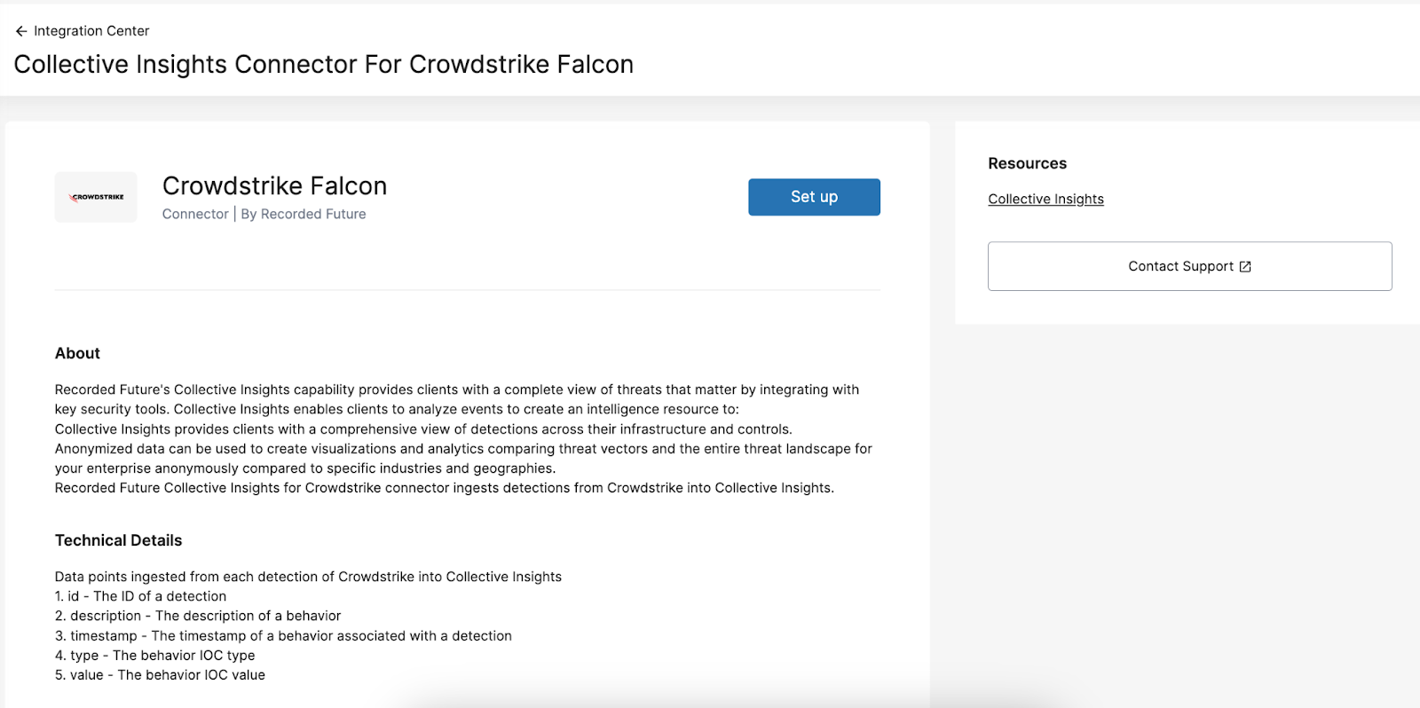Image resolution: width=1420 pixels, height=708 pixels.
Task: Go back to Integration Center
Action: point(91,31)
